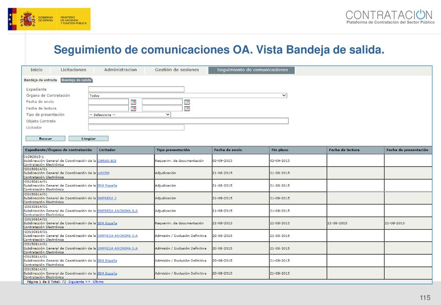Click the Contratación platform logo
441x305 pixels.
point(390,17)
